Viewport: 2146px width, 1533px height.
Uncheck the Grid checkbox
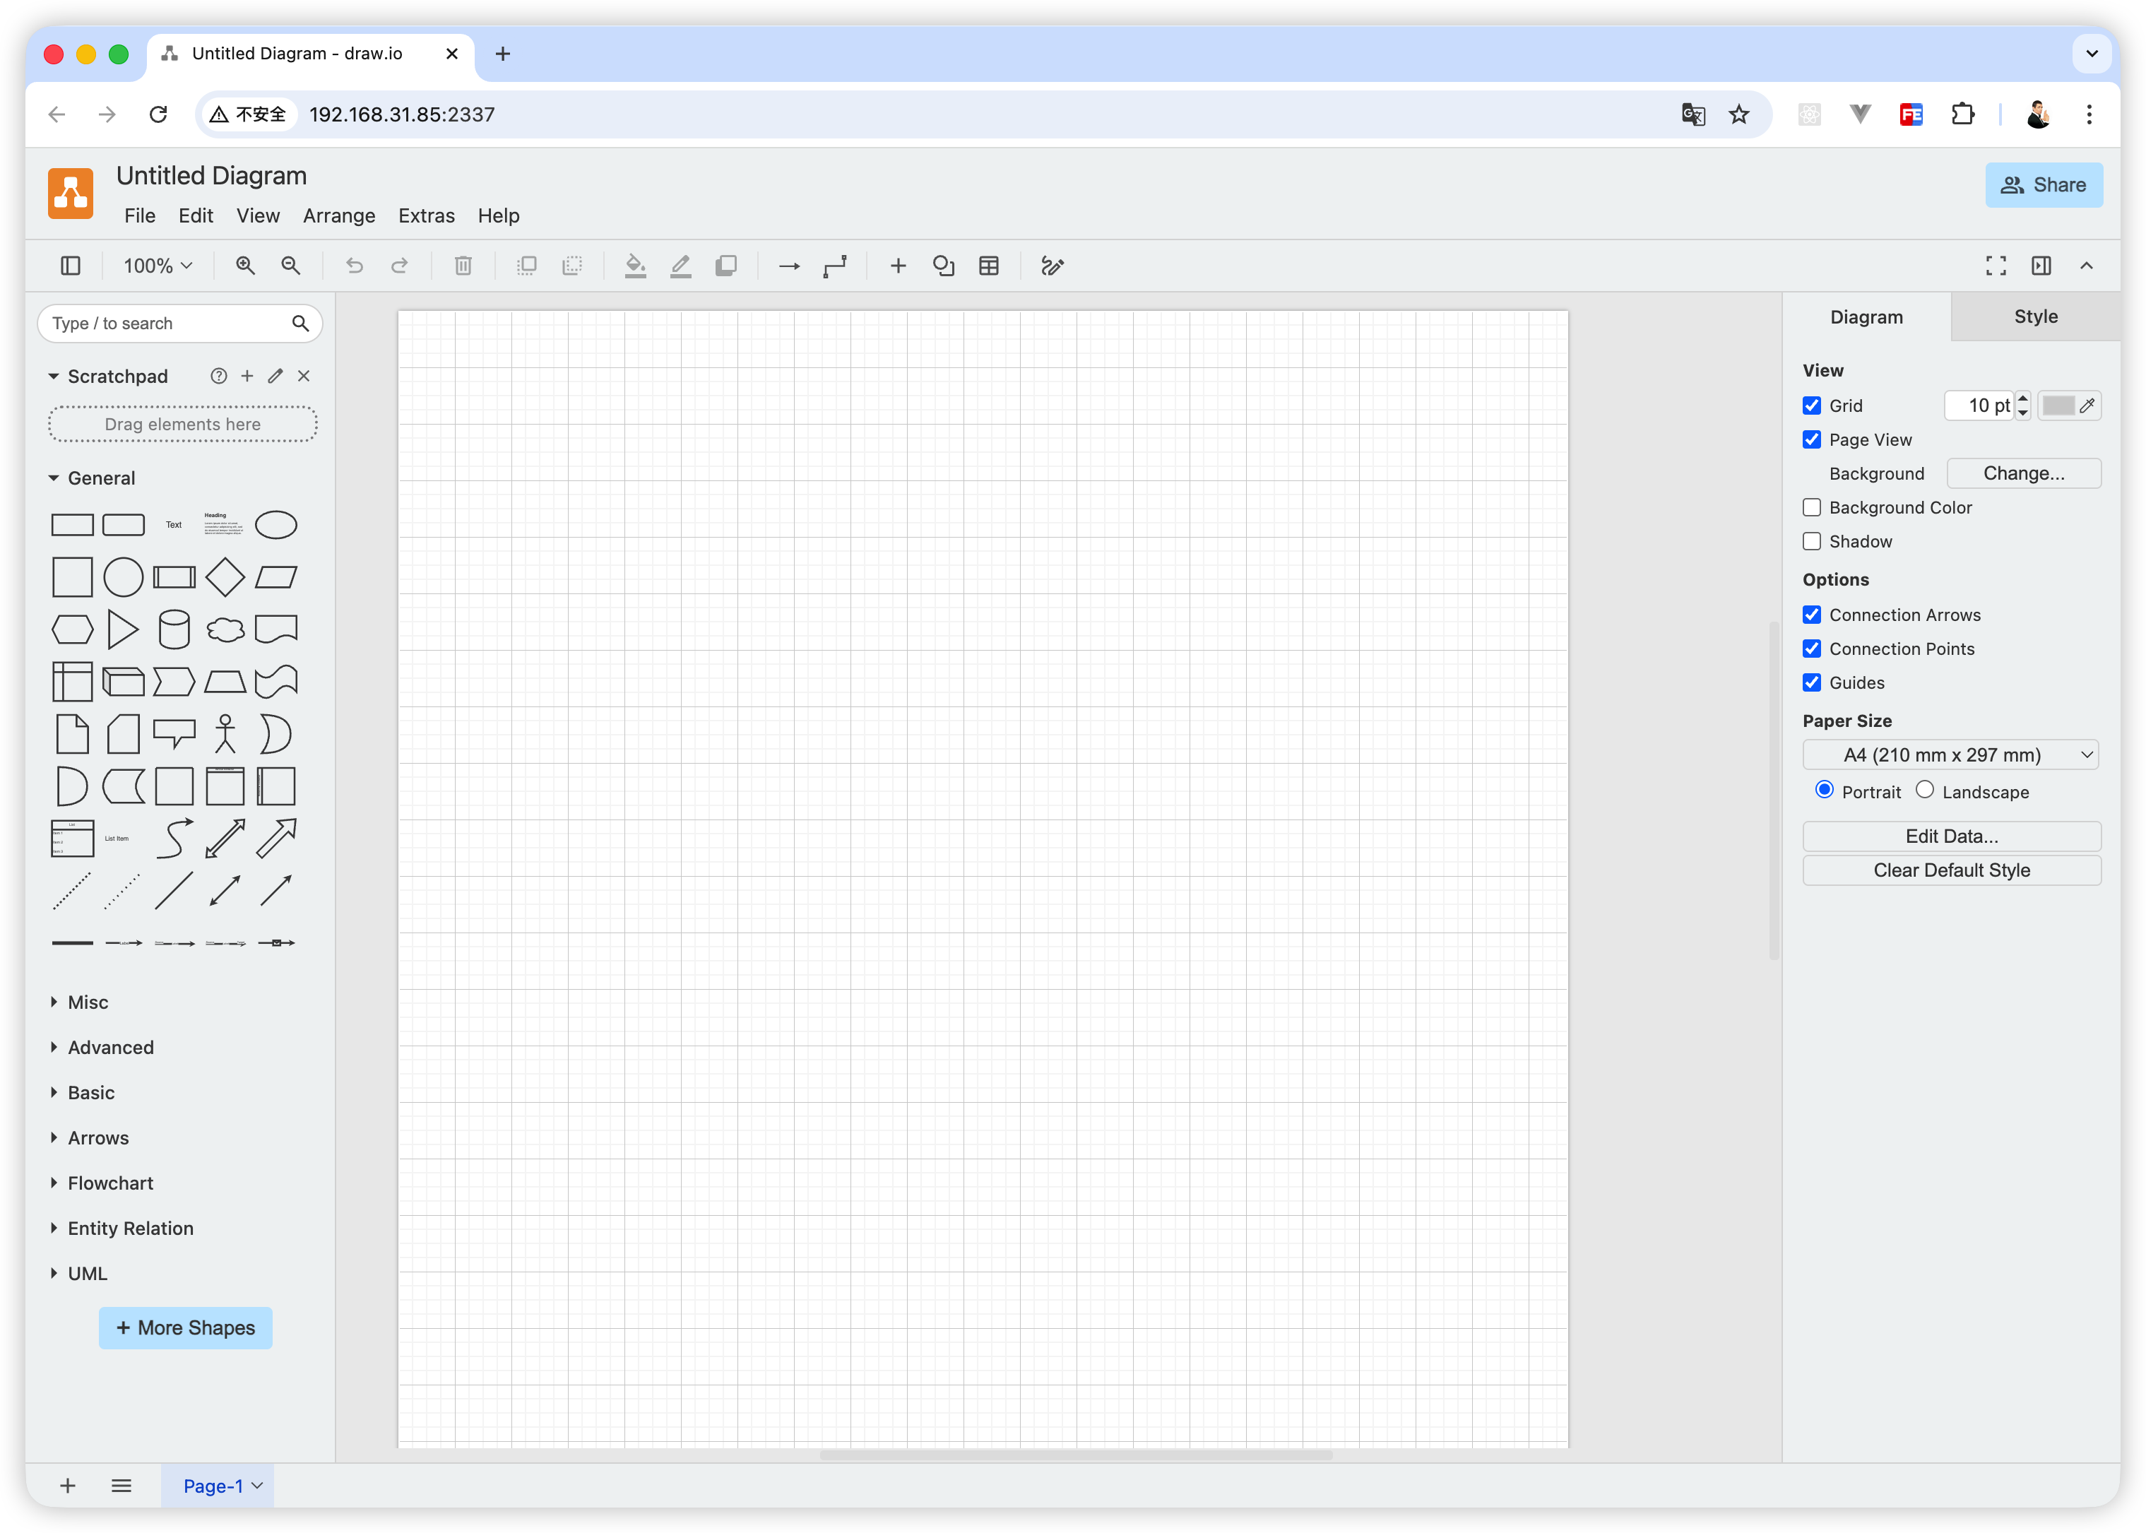click(1812, 406)
